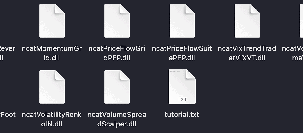Select the ncatVolumeSpreadScalper.dll file icon
The width and height of the screenshot is (303, 133).
click(117, 87)
